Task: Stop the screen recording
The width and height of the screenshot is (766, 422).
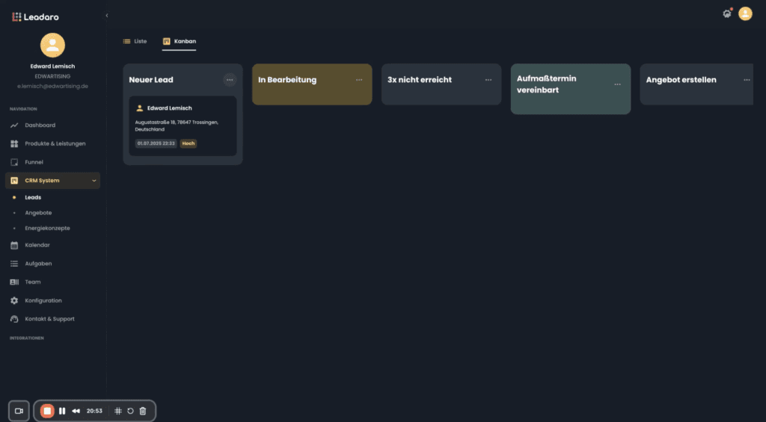Action: (x=47, y=412)
